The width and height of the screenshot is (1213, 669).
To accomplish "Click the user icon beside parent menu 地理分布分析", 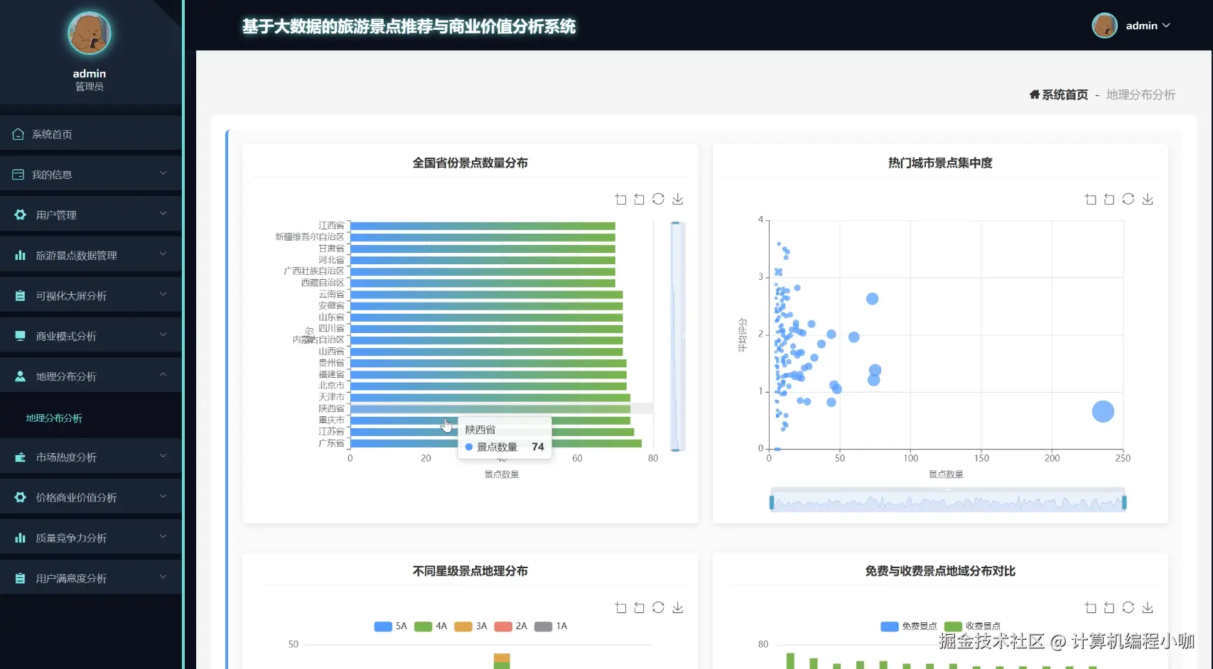I will 20,376.
